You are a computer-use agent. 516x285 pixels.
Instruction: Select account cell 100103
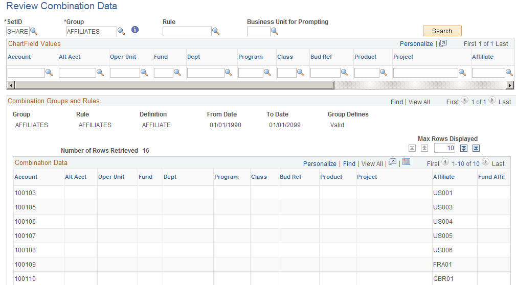point(26,193)
